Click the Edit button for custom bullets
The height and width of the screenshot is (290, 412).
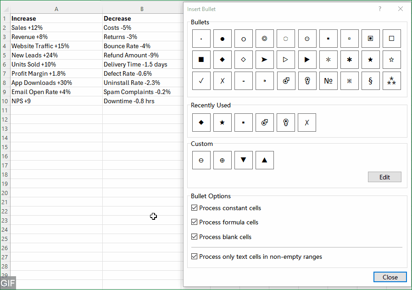pos(384,177)
